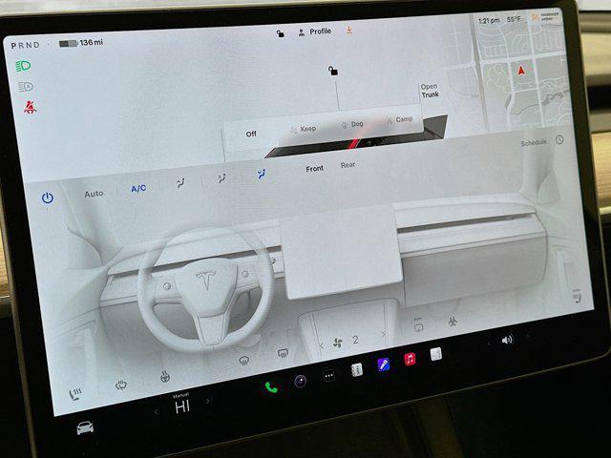Select Keep climate mode
Image resolution: width=611 pixels, height=458 pixels.
click(x=304, y=129)
